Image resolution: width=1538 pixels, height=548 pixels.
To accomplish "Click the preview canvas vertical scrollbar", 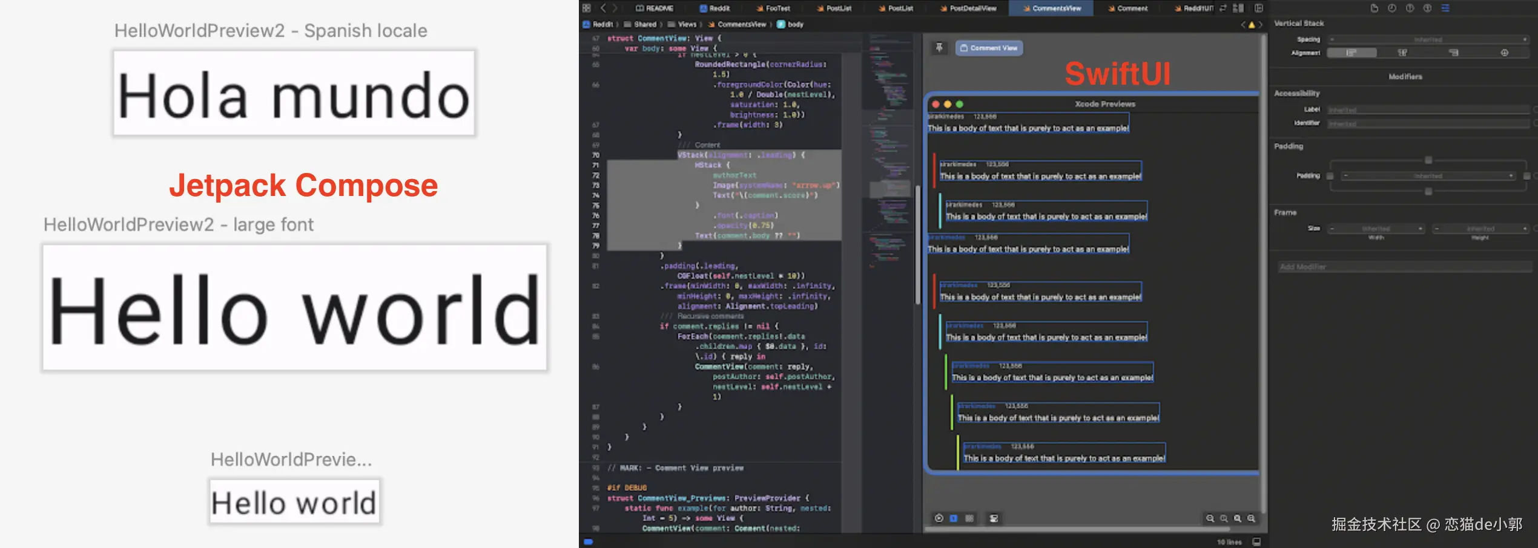I will tap(1264, 275).
